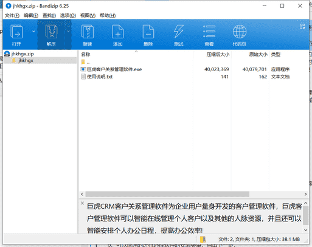Click the original size 40,079,701 cell
The width and height of the screenshot is (312, 247).
[254, 69]
